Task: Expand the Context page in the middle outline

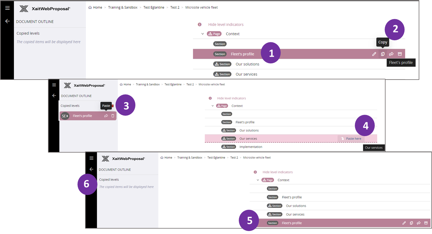Action: pos(213,105)
